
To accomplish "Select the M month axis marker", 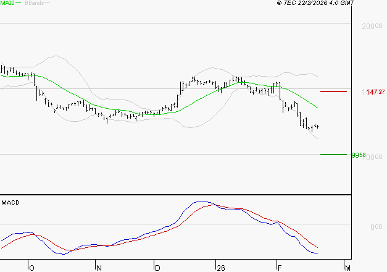I will pos(347,268).
